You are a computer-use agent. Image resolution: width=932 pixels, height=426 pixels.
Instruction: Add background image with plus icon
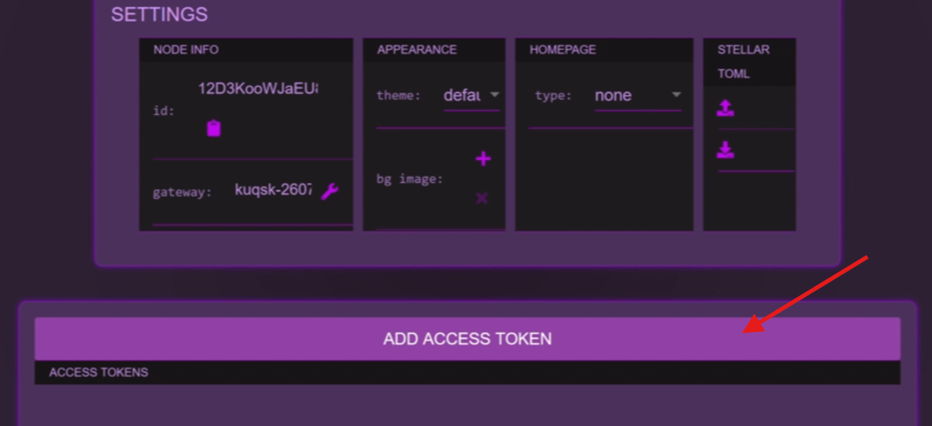click(483, 159)
